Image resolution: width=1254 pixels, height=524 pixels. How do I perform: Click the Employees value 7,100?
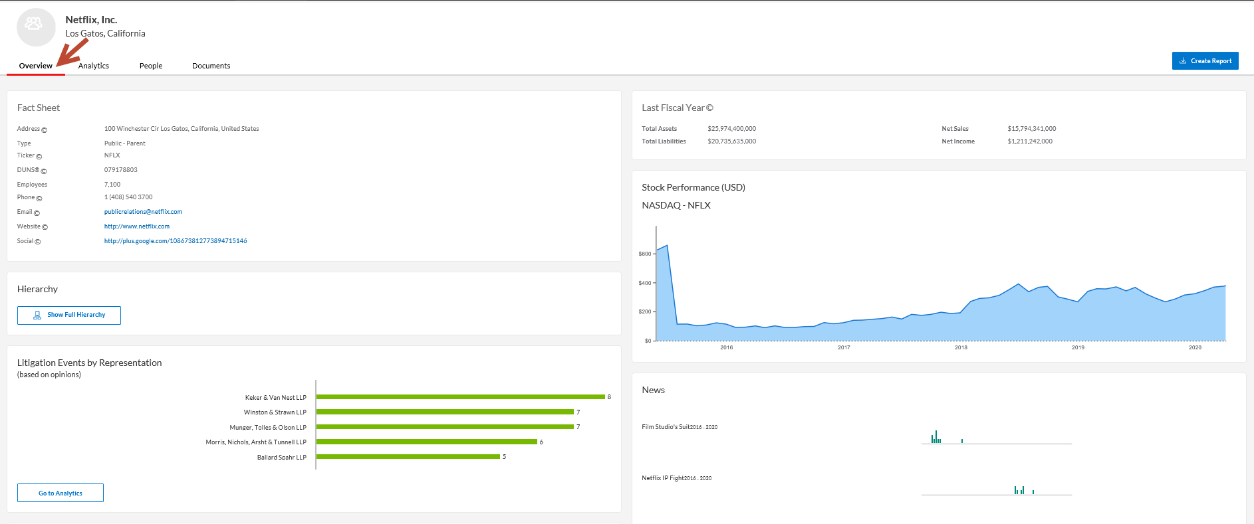(112, 185)
